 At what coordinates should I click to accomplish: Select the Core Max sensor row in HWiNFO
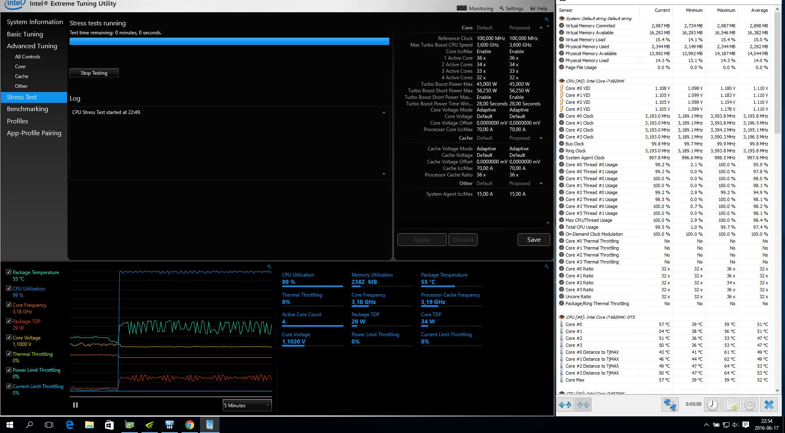665,380
